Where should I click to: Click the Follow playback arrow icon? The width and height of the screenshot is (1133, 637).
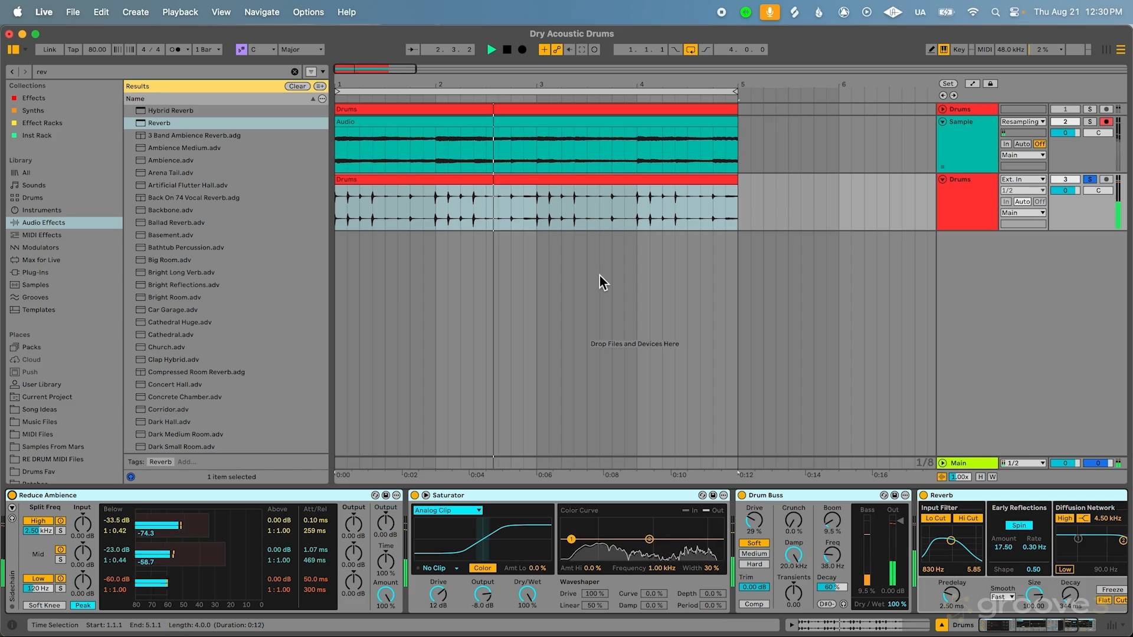click(412, 50)
